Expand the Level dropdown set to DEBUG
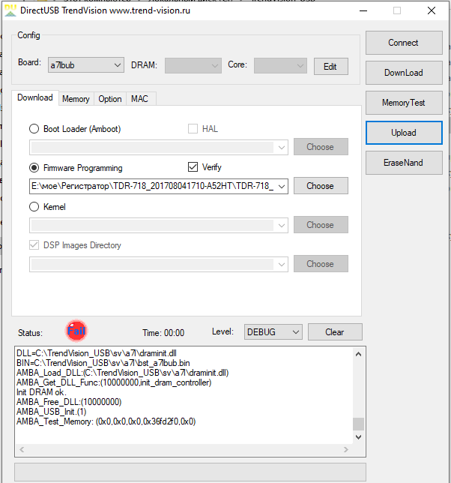This screenshot has height=483, width=451. point(273,332)
